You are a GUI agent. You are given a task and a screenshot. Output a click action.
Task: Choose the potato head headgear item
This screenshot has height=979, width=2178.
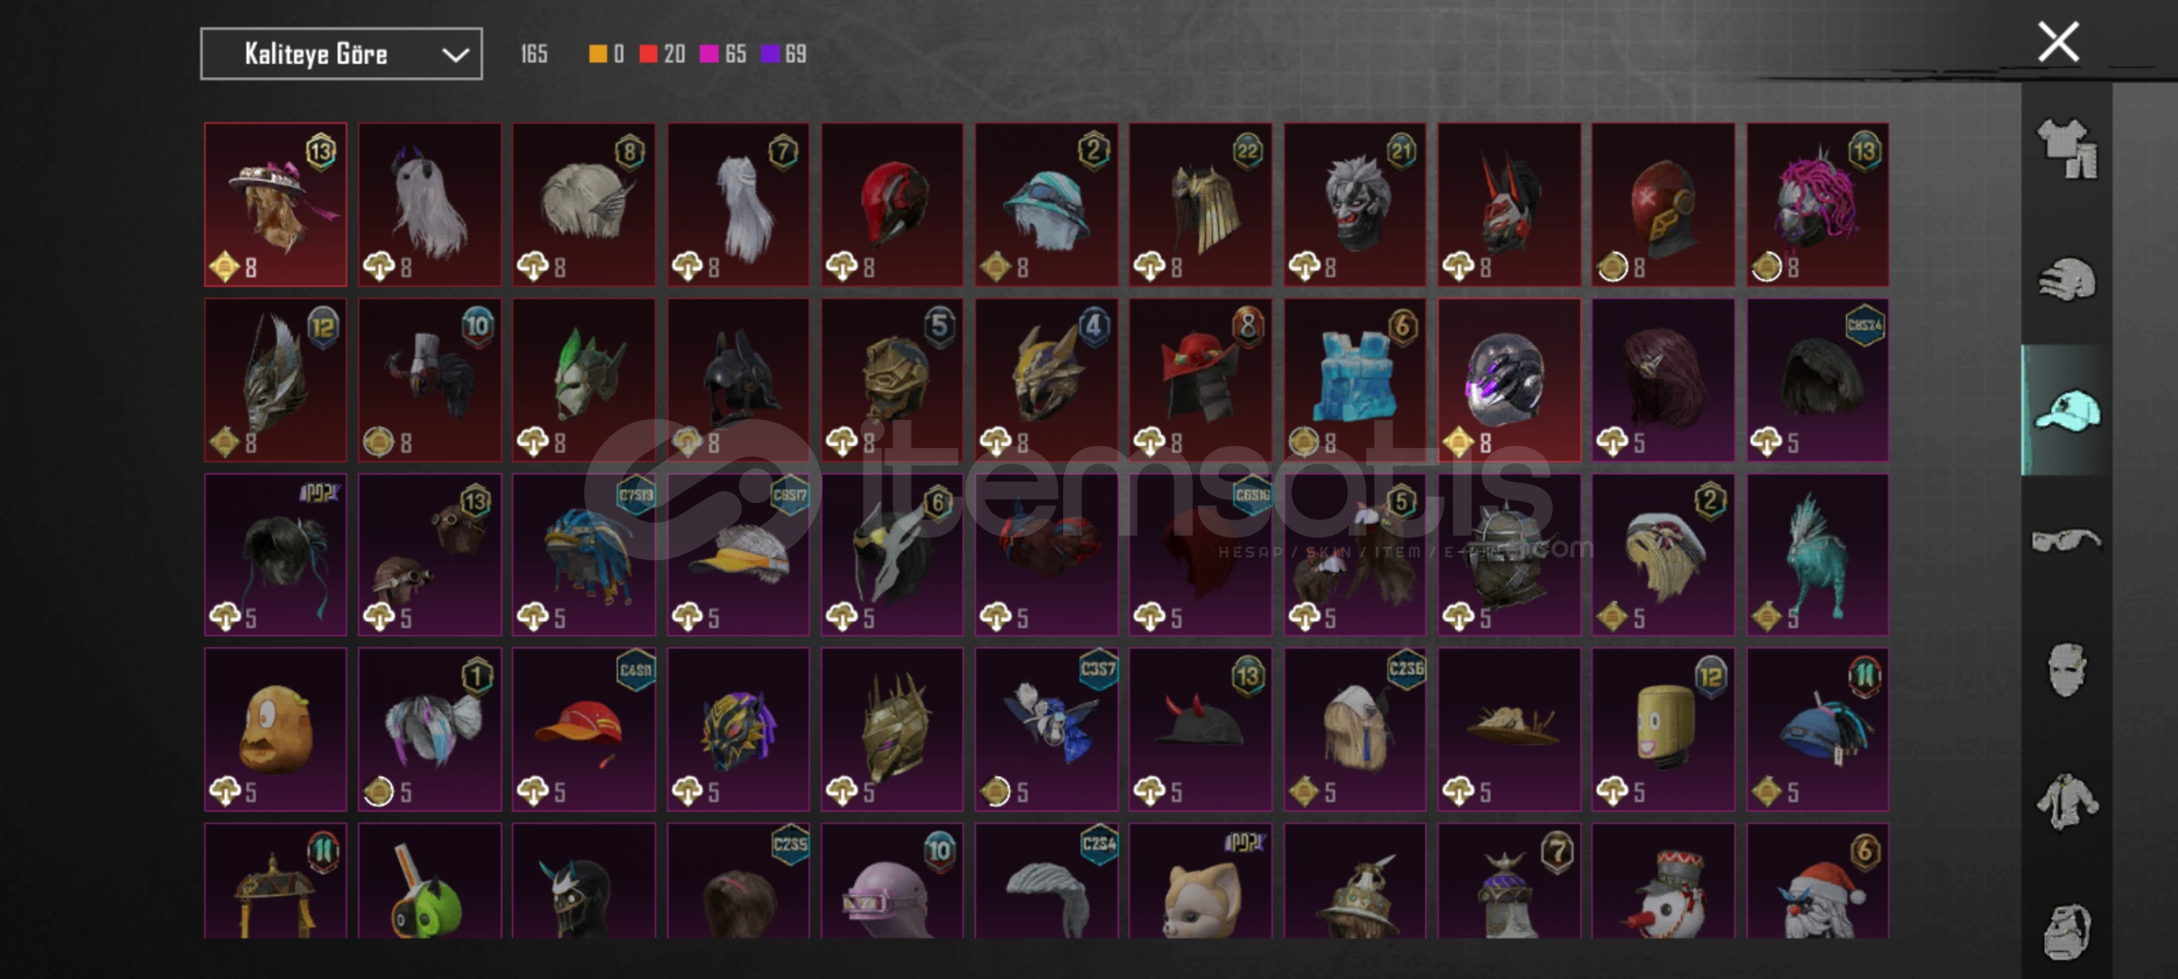(276, 729)
